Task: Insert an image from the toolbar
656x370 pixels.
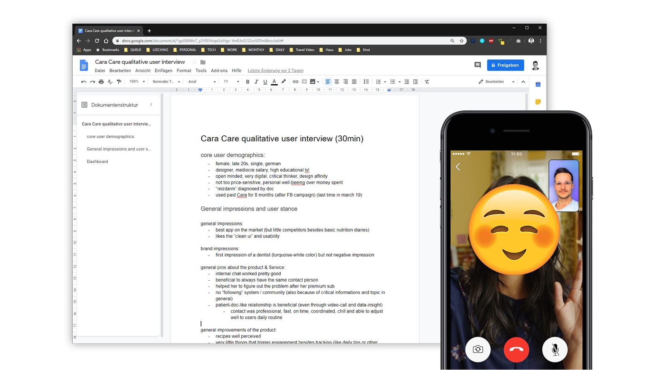Action: pyautogui.click(x=312, y=82)
